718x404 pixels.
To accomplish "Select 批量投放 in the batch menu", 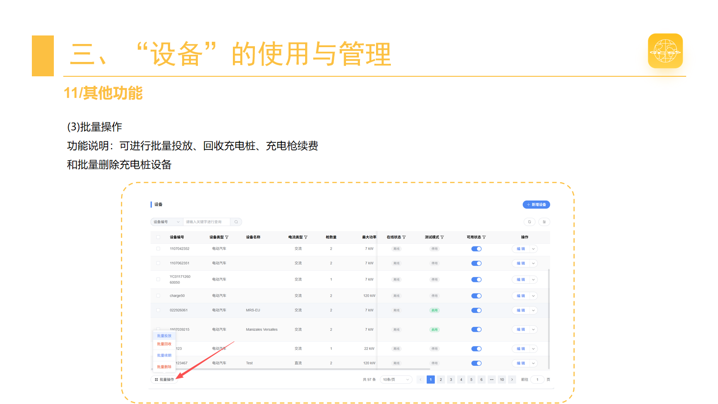I will [164, 336].
